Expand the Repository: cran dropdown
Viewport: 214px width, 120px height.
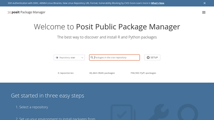tap(69, 57)
